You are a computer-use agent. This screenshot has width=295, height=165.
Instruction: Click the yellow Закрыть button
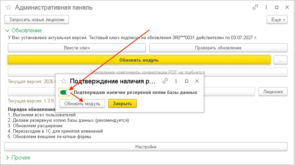[x=122, y=104]
